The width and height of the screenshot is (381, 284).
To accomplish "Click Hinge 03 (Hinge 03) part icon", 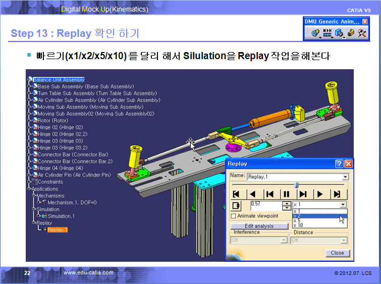I will click(35, 140).
